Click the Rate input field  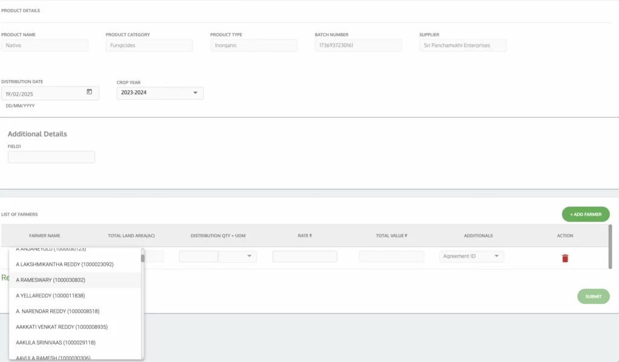[x=305, y=256]
